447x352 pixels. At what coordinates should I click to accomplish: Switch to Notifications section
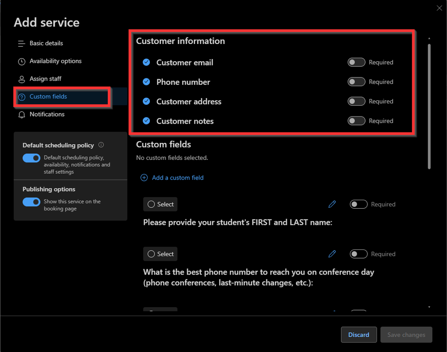(47, 114)
